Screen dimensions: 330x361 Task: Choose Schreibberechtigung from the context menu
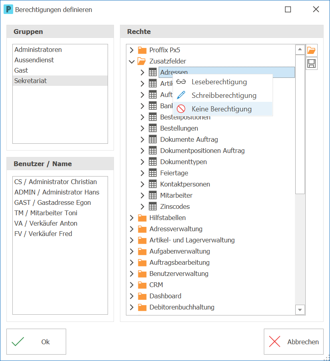click(x=223, y=95)
